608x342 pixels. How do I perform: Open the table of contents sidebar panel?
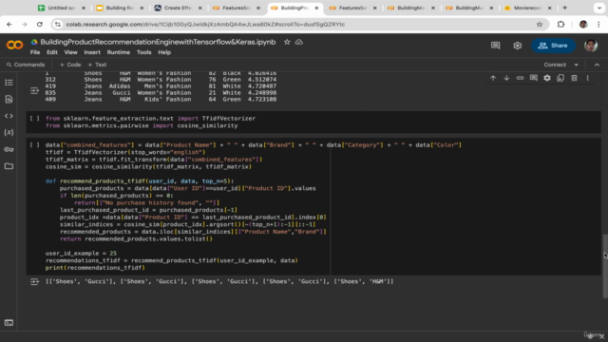(9, 83)
